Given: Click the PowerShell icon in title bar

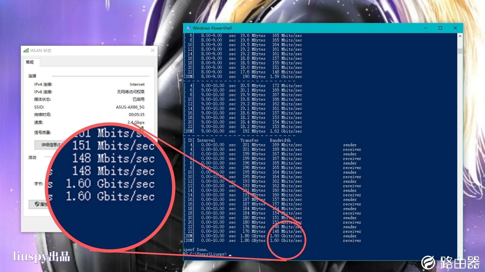Looking at the screenshot, I should (188, 28).
